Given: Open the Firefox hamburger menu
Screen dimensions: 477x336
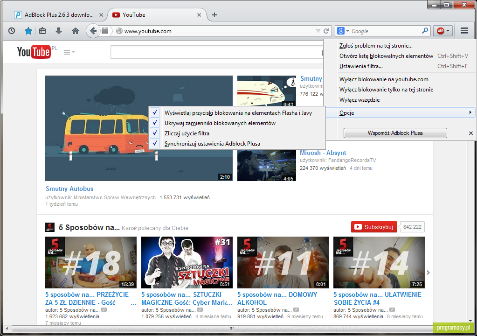Looking at the screenshot, I should click(x=464, y=31).
